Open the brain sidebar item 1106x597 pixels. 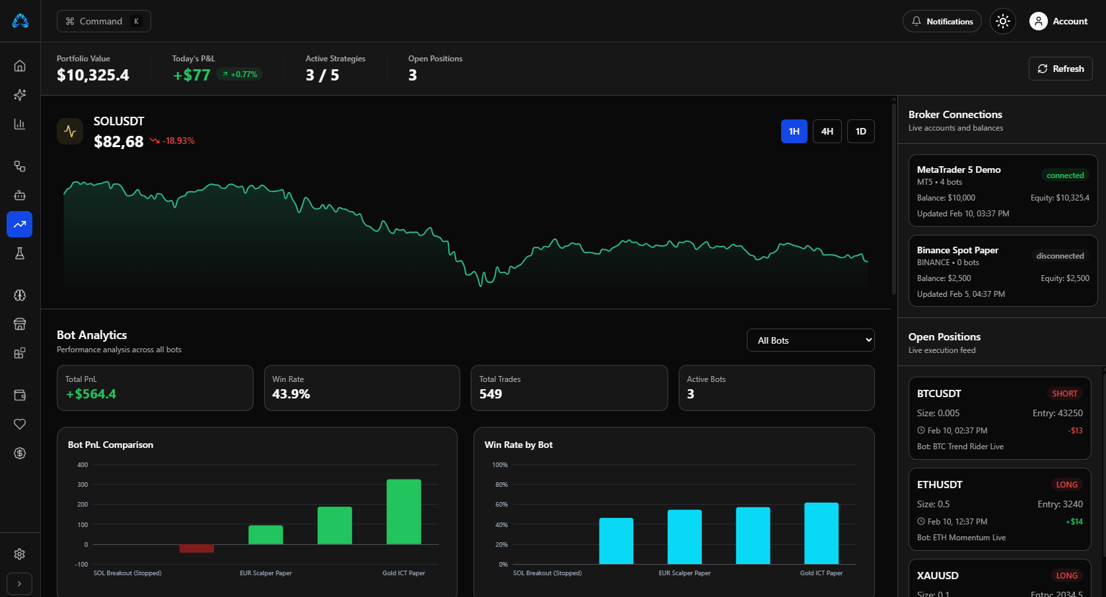tap(20, 296)
